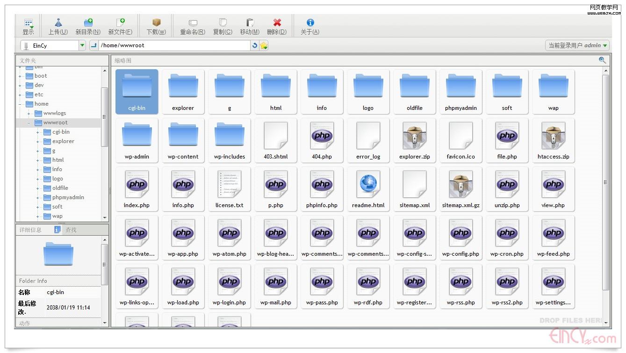The width and height of the screenshot is (626, 353).
Task: Expand the etc folder in the tree
Action: point(20,95)
